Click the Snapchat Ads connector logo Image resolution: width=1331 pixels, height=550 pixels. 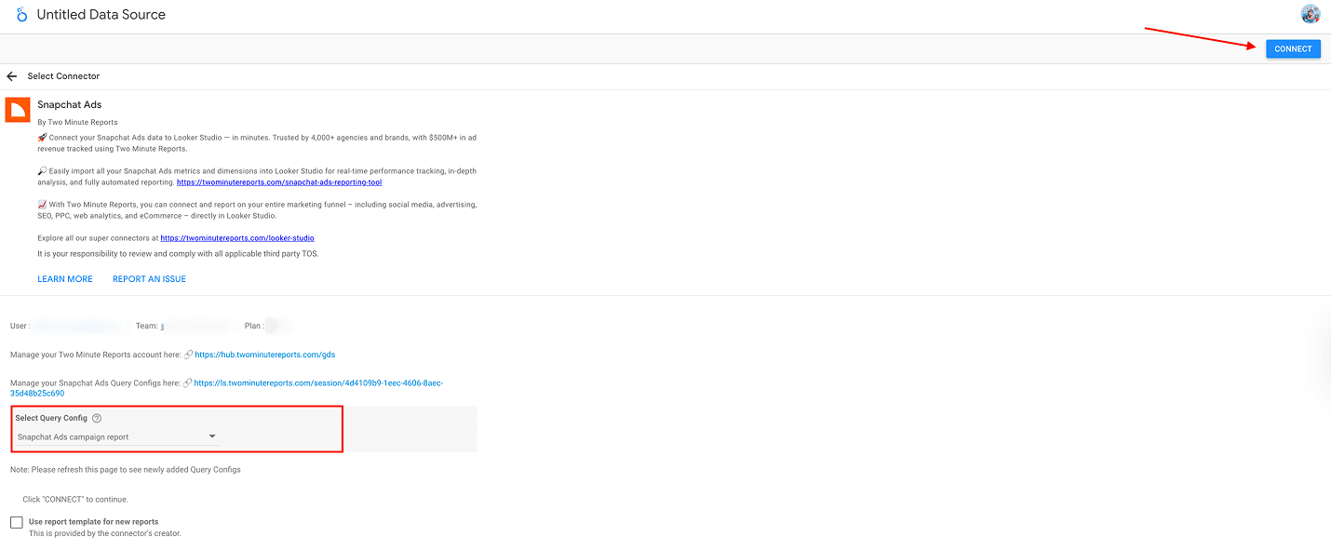pos(17,110)
